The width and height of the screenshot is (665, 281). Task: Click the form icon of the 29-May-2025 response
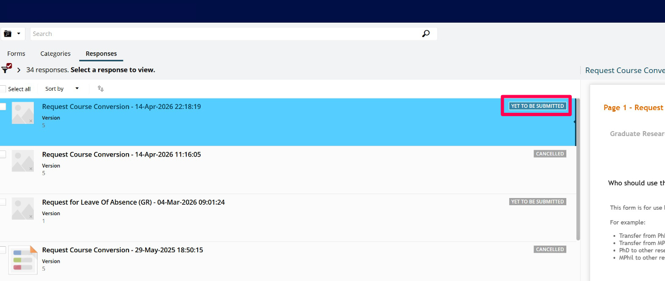23,259
